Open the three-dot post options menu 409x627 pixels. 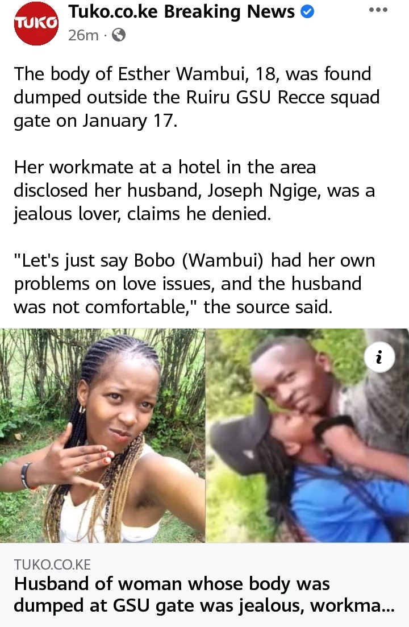pos(378,10)
